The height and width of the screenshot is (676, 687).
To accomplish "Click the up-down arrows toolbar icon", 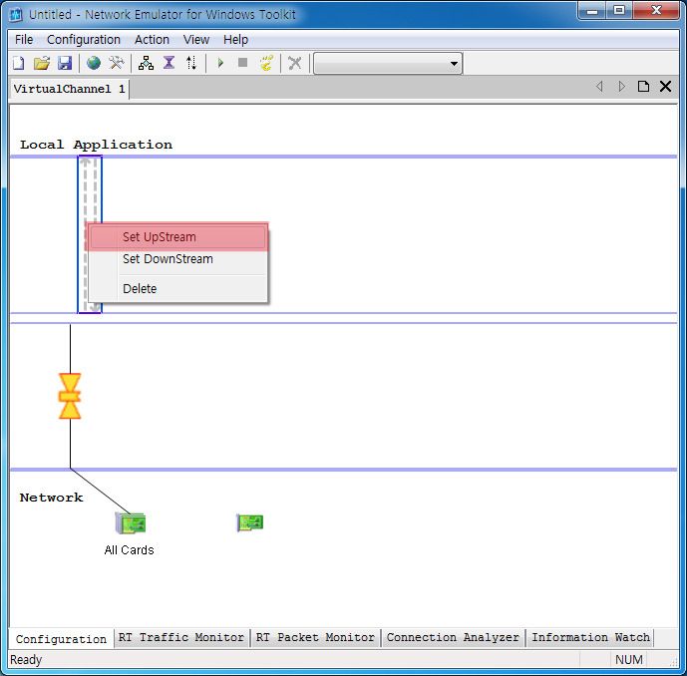I will 191,63.
